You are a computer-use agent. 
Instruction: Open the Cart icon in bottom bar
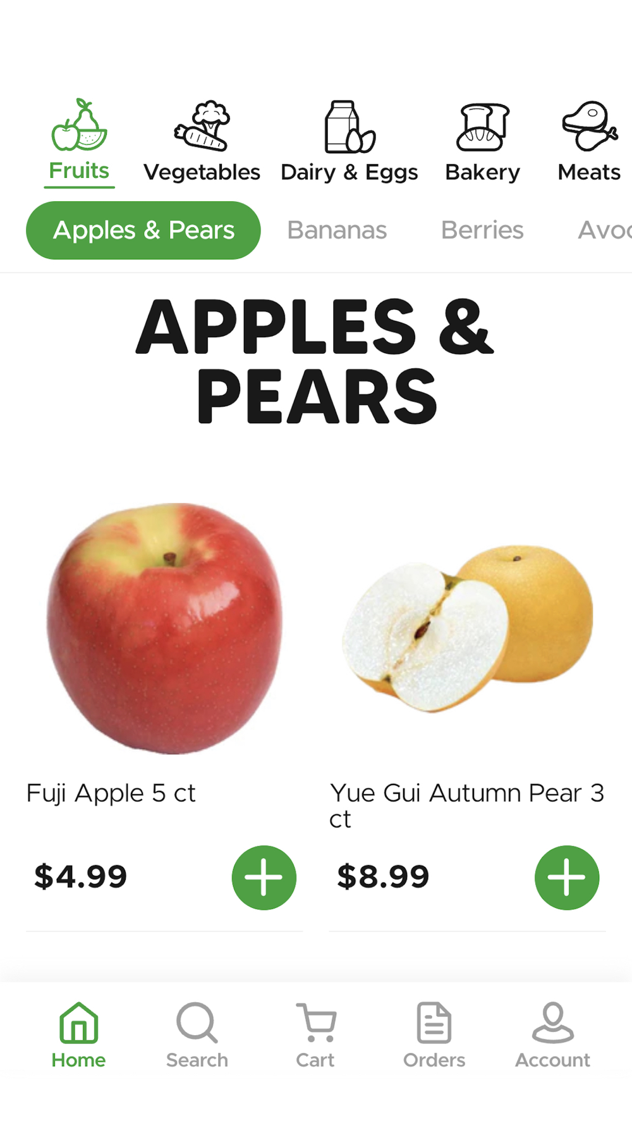click(x=316, y=1022)
